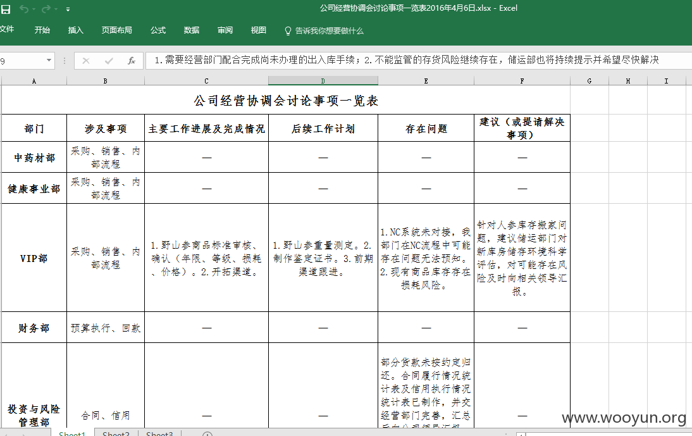Viewport: 692px width, 436px height.
Task: Select column G header
Action: (589, 81)
